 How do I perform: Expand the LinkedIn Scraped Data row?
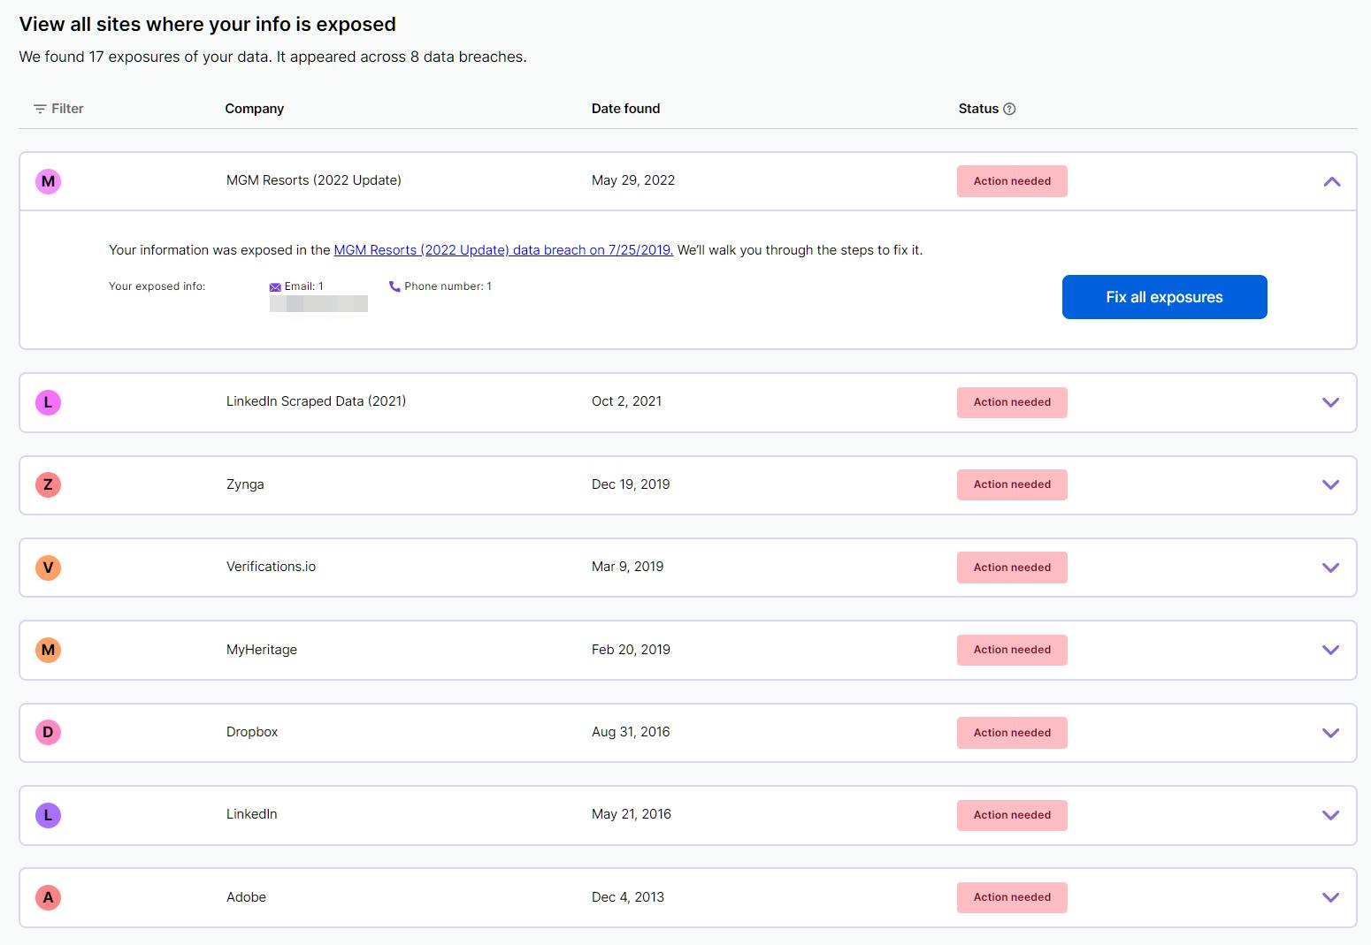tap(1330, 402)
